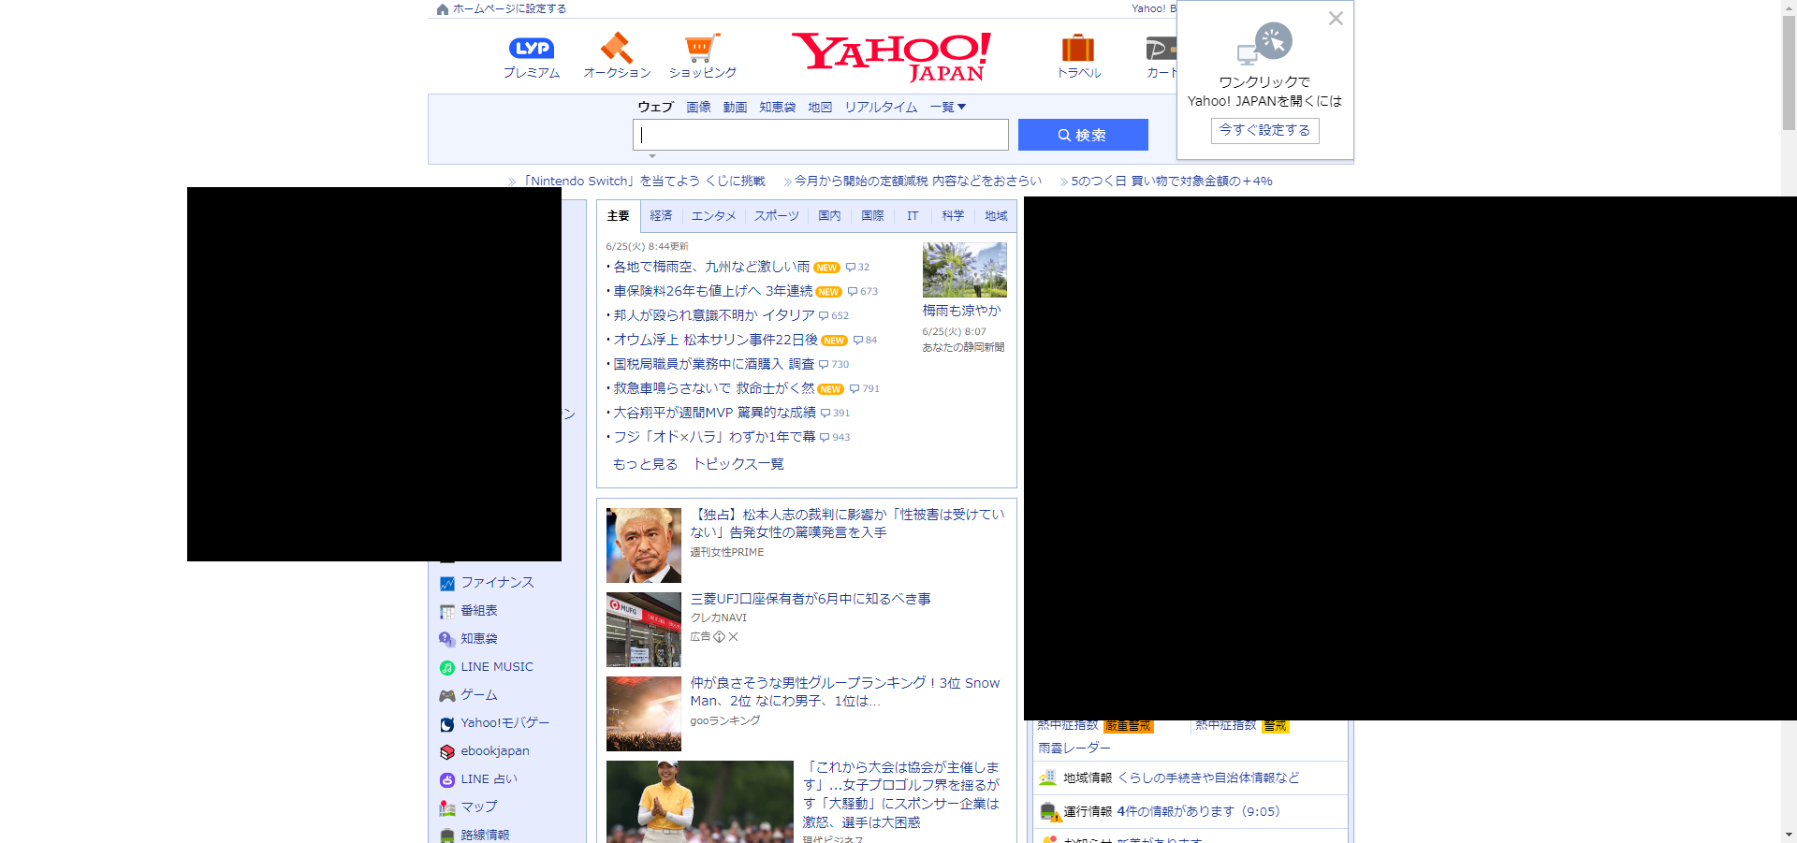Open the Shopping cart icon
Viewport: 1797px width, 843px height.
coord(701,48)
